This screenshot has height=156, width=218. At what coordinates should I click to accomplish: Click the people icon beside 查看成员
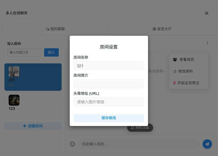(175, 59)
